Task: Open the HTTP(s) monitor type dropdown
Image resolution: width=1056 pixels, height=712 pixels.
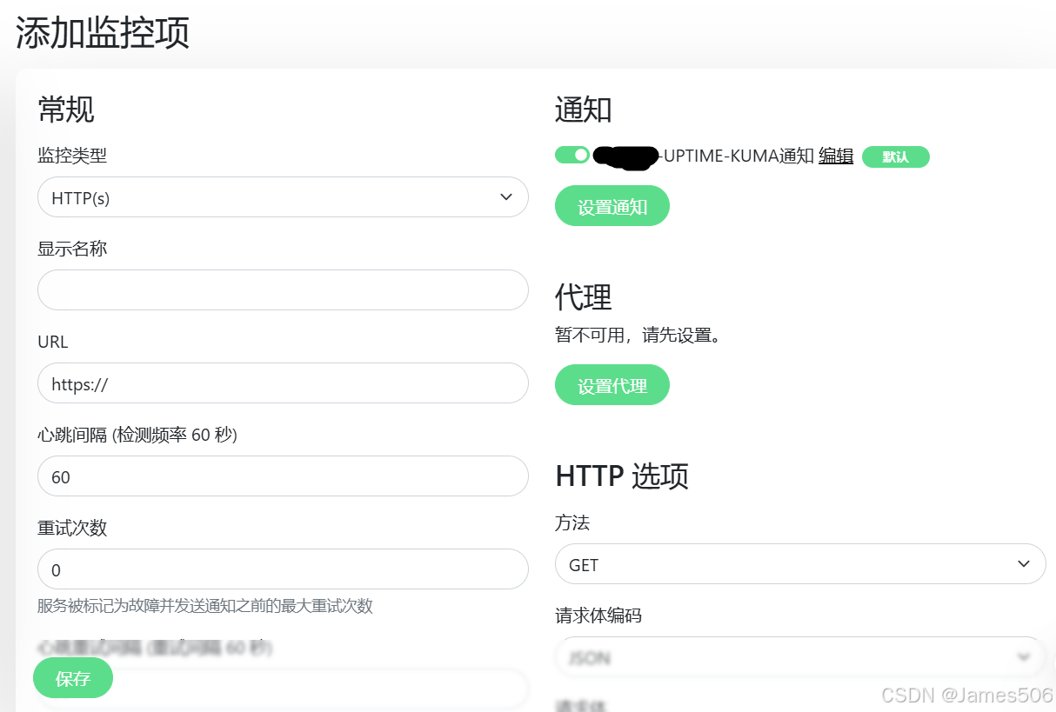Action: pyautogui.click(x=283, y=197)
